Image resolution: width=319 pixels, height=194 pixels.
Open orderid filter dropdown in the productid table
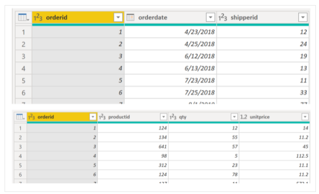[x=93, y=117]
